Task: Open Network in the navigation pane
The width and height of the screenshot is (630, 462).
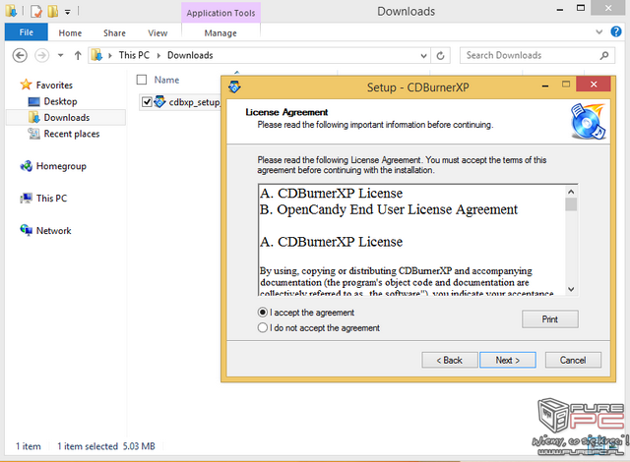Action: pyautogui.click(x=53, y=231)
